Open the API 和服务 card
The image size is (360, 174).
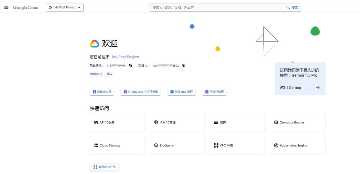[118, 122]
